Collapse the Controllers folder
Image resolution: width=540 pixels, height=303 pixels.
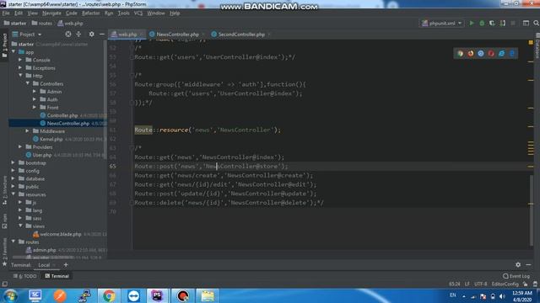[x=28, y=83]
